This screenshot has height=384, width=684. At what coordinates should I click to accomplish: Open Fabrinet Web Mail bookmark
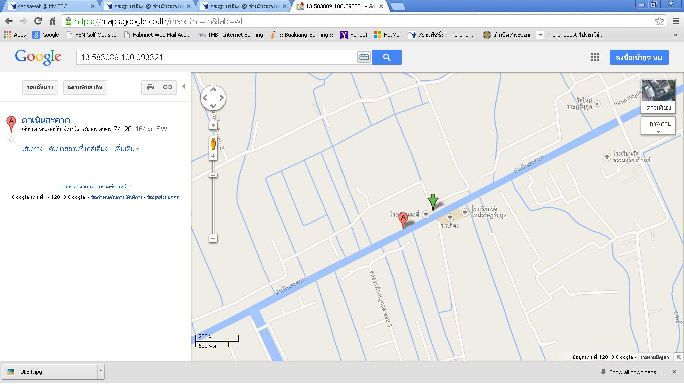pyautogui.click(x=157, y=35)
